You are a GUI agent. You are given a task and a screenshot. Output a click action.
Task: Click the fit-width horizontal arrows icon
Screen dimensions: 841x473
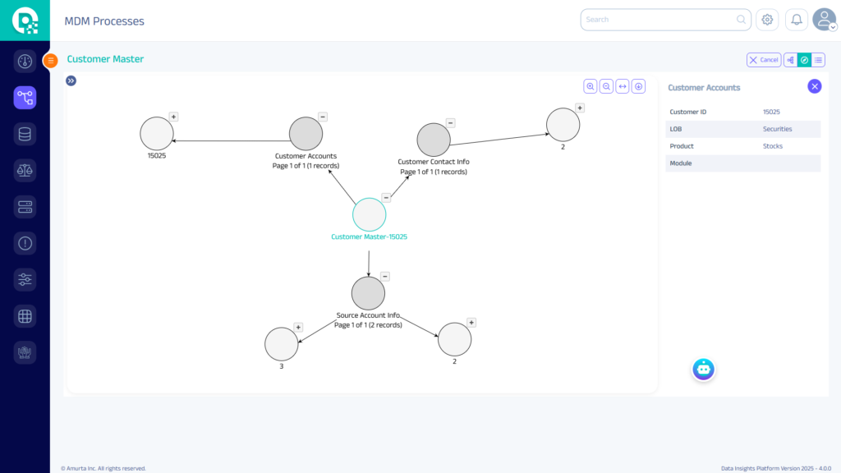pos(623,86)
